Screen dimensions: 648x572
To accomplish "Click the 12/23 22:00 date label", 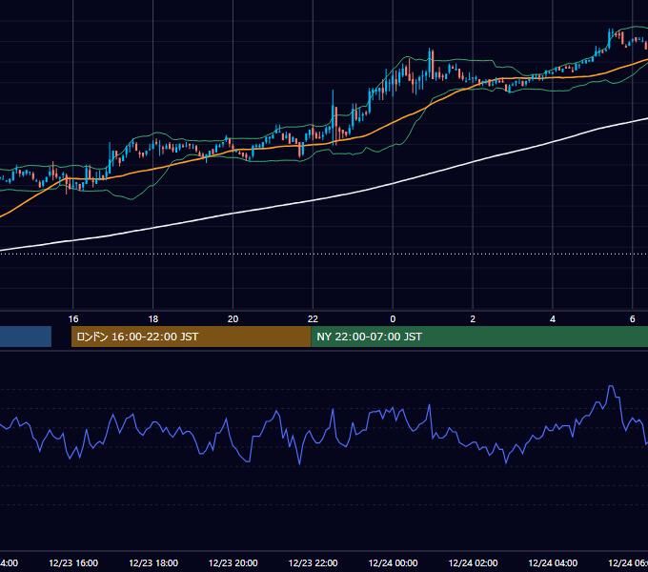I will (x=313, y=562).
